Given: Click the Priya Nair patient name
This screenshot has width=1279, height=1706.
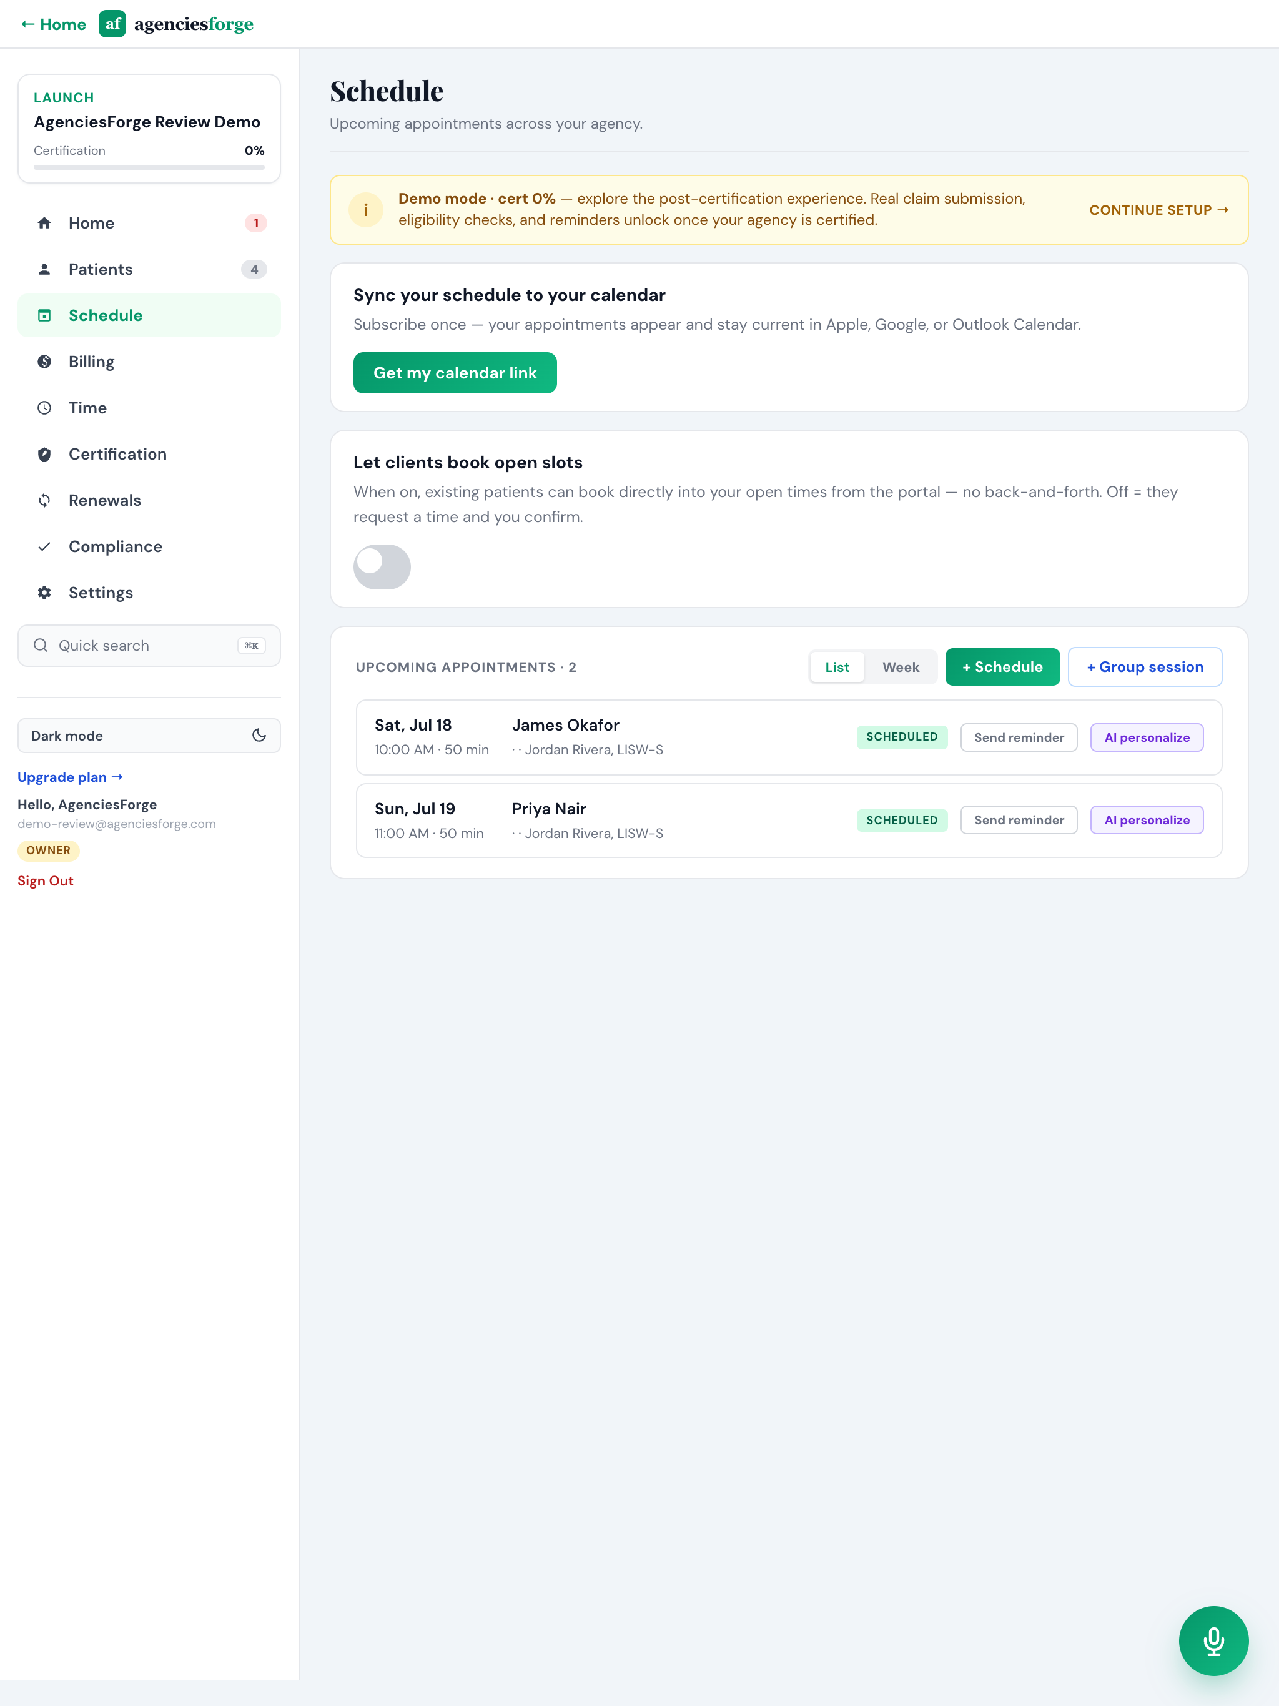Looking at the screenshot, I should 549,809.
